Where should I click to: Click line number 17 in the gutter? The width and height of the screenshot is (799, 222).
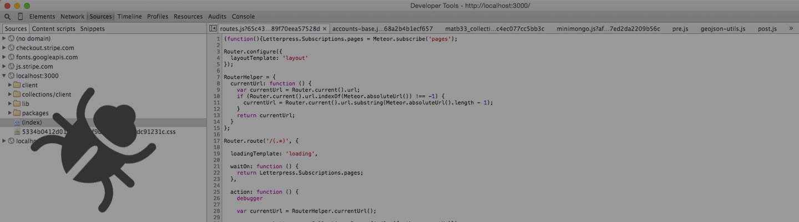pyautogui.click(x=217, y=141)
